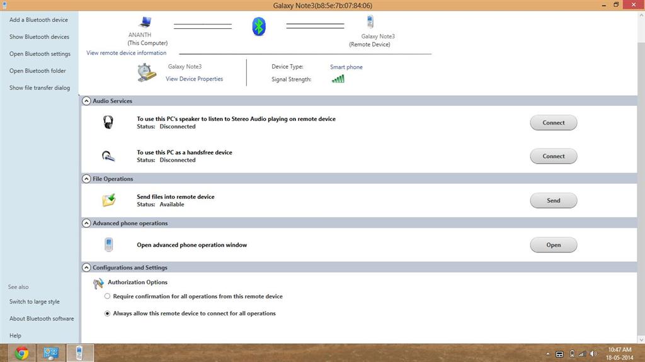
Task: Click the Authorization Options keys icon
Action: coord(98,283)
